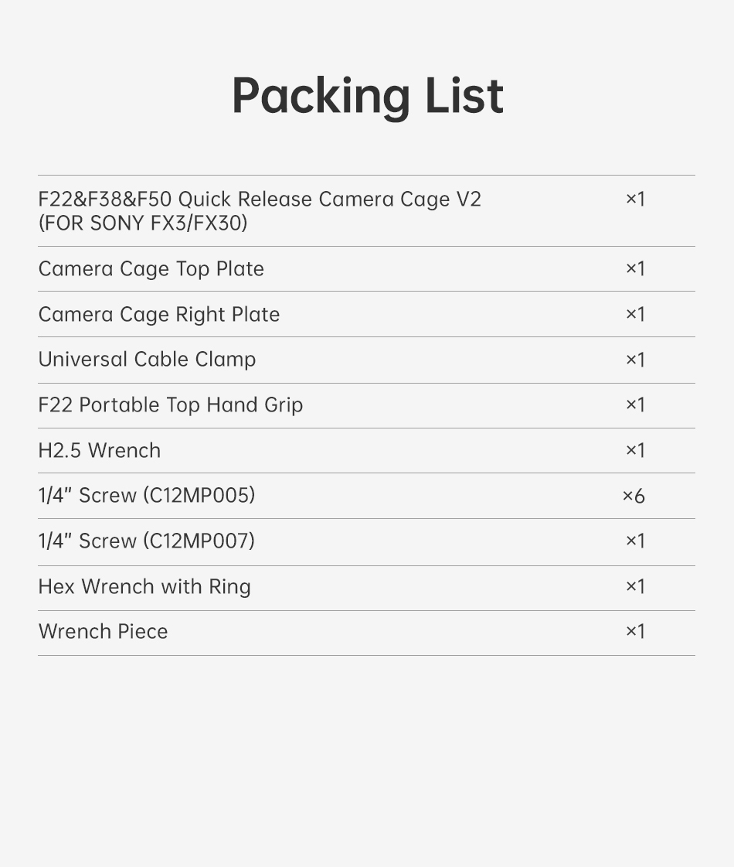Click the ×1 quantity beside Quick Release Camera Cage
Screen dimensions: 734x867
tap(635, 199)
